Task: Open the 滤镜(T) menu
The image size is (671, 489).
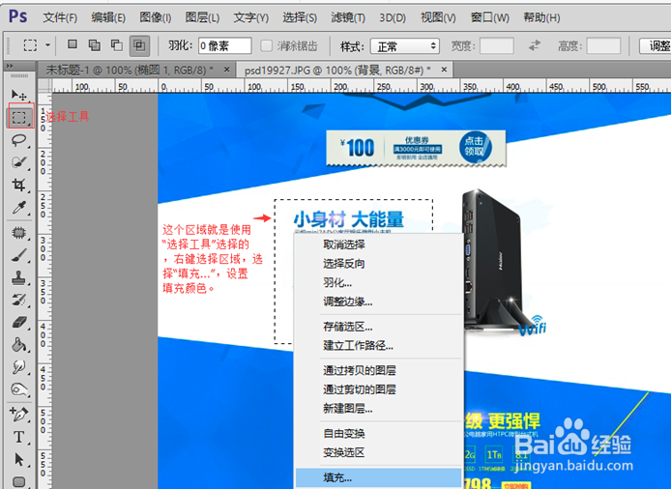Action: point(348,17)
